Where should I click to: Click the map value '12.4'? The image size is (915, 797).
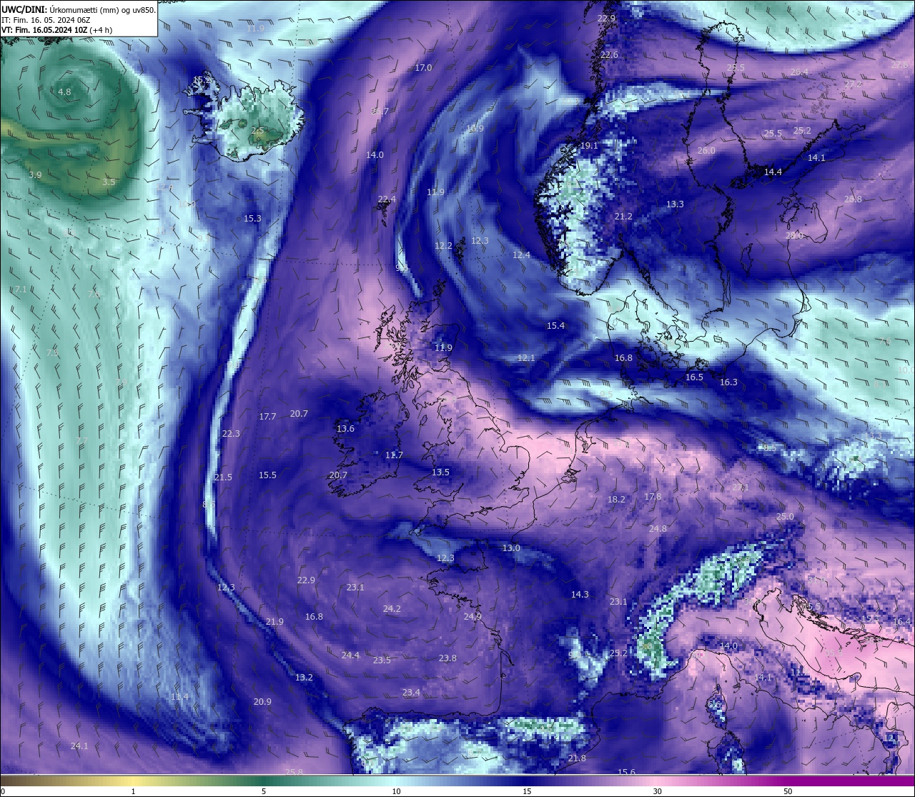521,254
